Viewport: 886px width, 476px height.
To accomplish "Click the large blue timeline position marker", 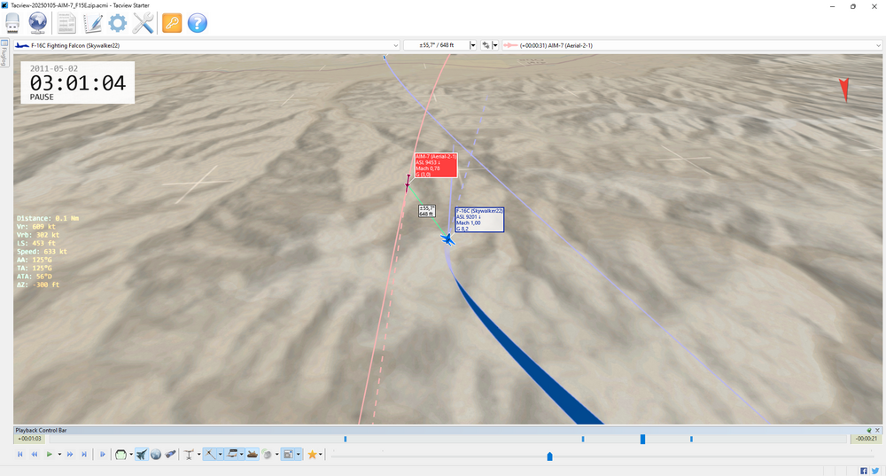I will pyautogui.click(x=642, y=439).
